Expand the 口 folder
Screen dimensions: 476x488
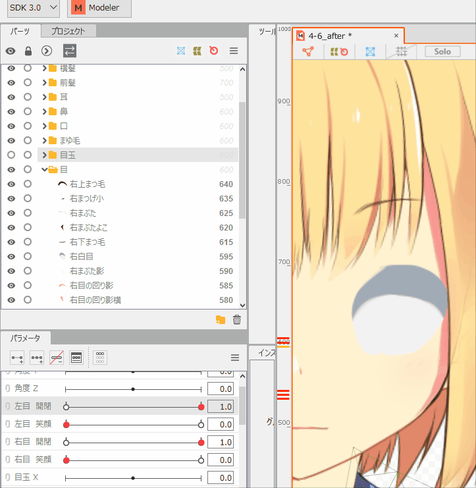point(44,126)
